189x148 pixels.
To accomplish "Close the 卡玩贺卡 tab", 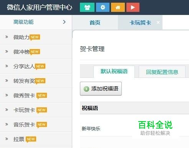I will 158,22.
